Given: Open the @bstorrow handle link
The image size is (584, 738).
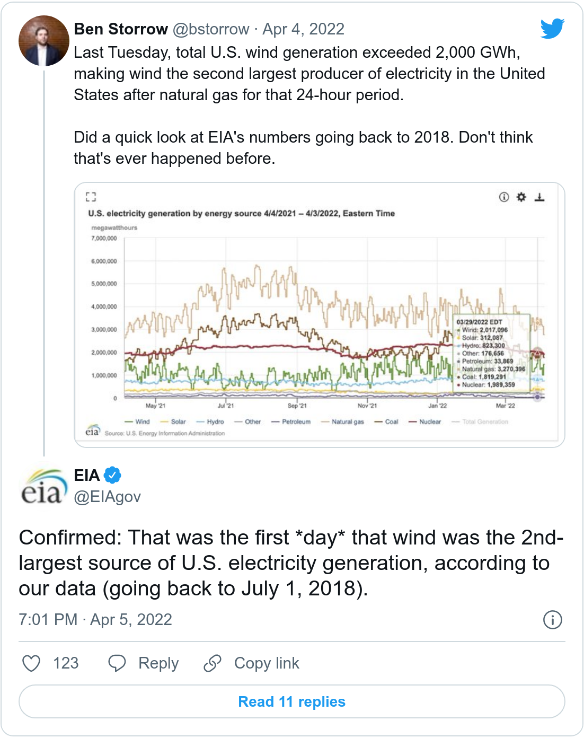Looking at the screenshot, I should (211, 29).
